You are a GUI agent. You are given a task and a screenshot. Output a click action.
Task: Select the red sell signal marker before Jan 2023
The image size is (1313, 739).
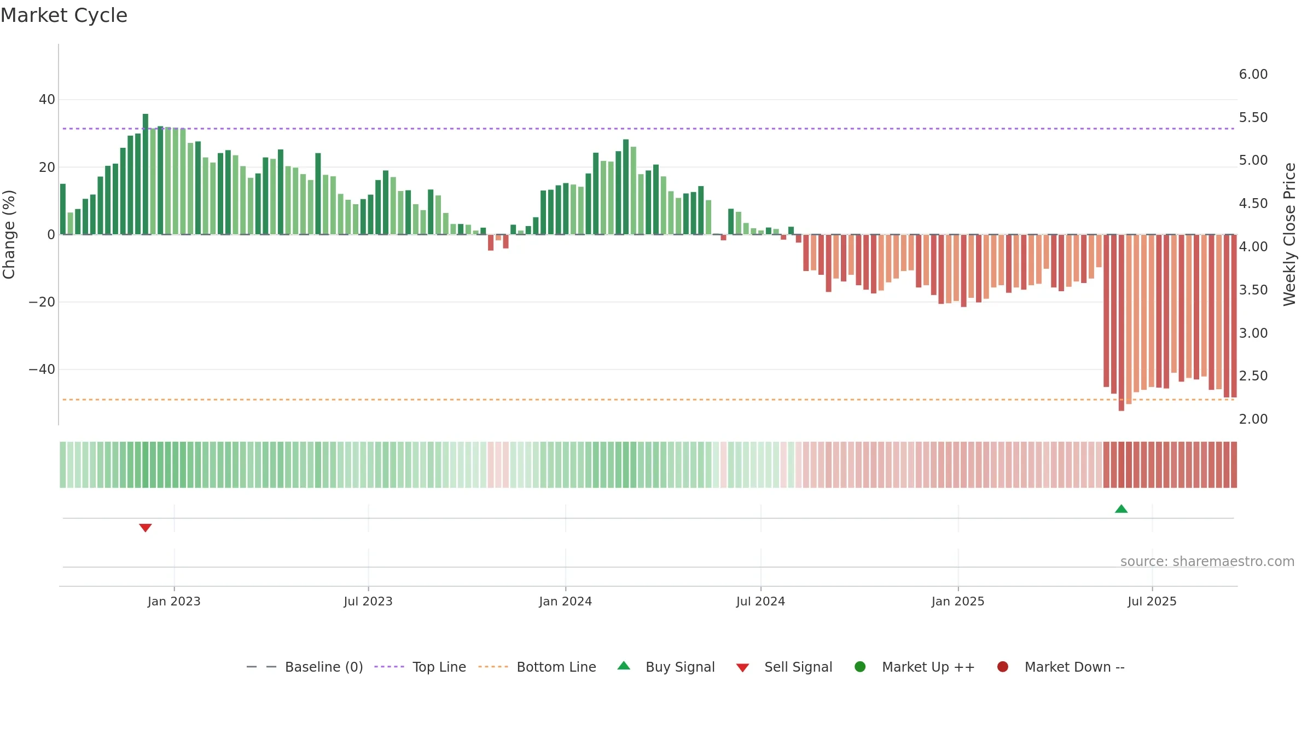tap(145, 528)
